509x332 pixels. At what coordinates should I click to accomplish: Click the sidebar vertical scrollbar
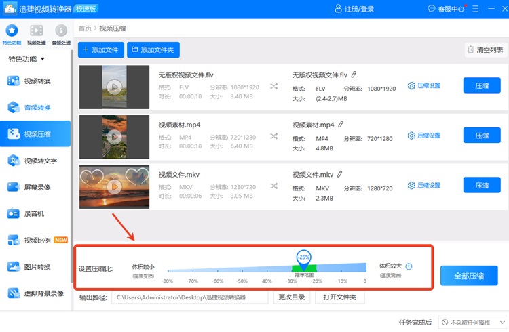[x=72, y=165]
